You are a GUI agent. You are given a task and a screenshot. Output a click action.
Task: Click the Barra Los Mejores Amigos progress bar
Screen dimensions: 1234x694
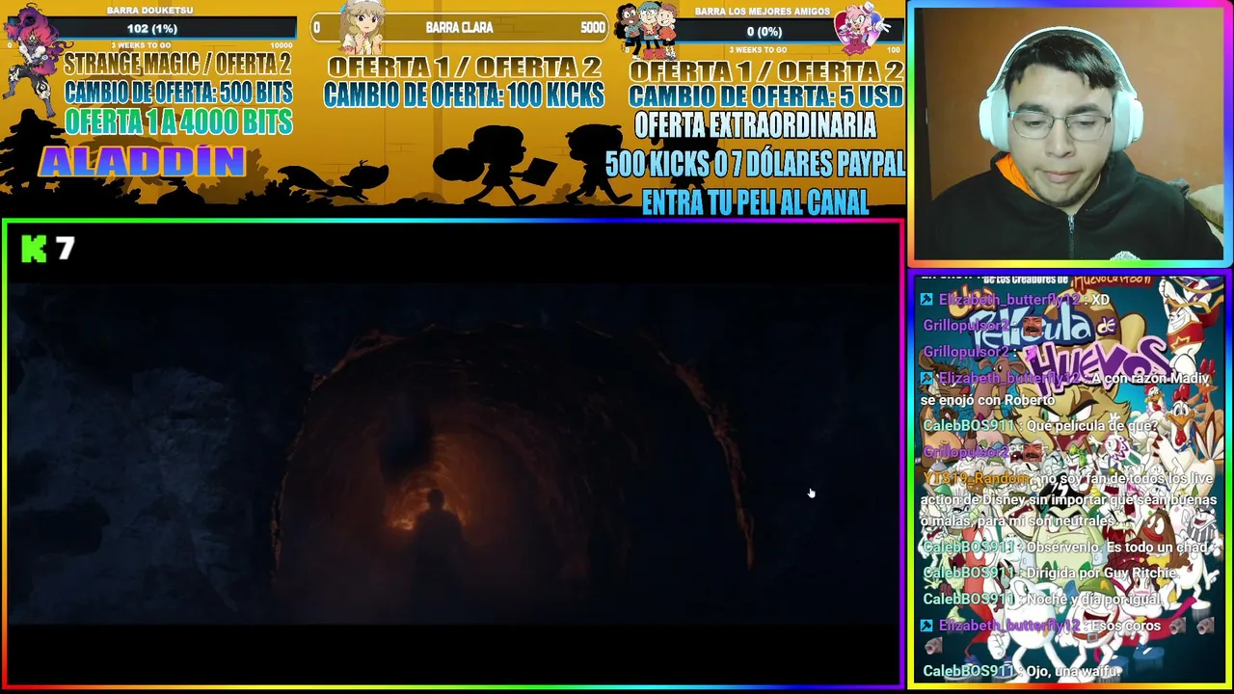[x=763, y=32]
